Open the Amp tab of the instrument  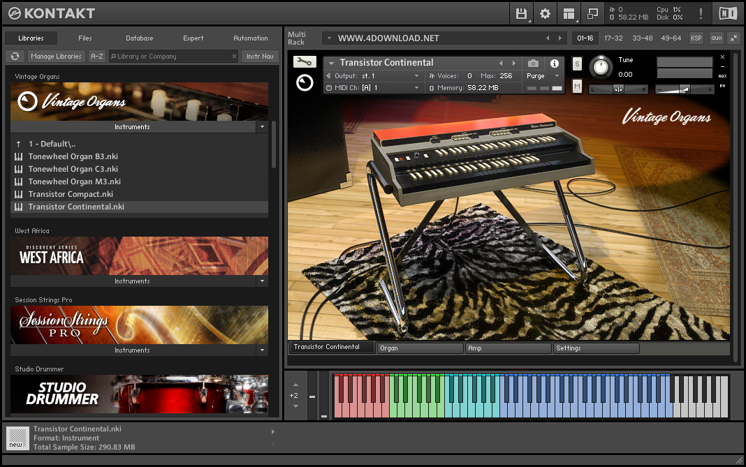pos(508,348)
